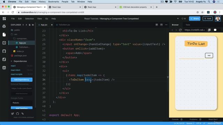Open the Go menu
This screenshot has height=125, width=223.
coord(47,18)
